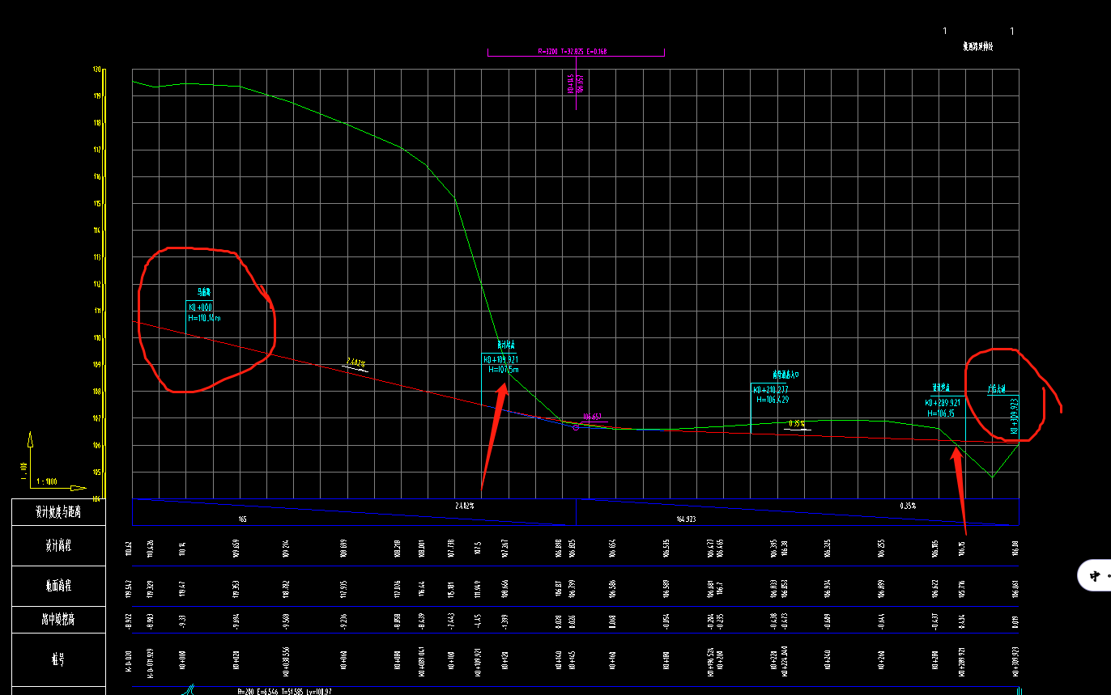
Task: Click the 165 distance in the slope row
Action: point(242,519)
